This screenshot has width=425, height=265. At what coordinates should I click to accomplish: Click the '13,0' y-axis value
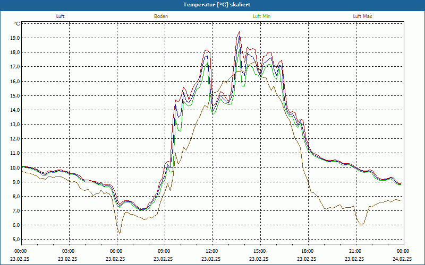(x=15, y=125)
